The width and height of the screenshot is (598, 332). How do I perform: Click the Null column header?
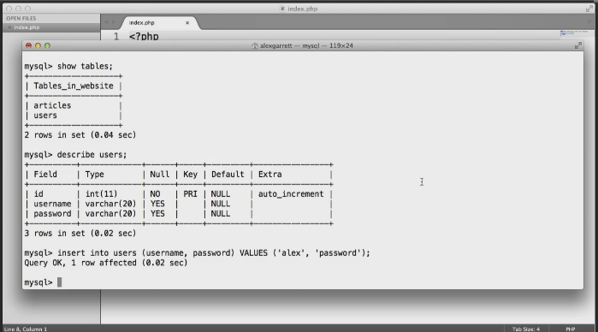159,175
